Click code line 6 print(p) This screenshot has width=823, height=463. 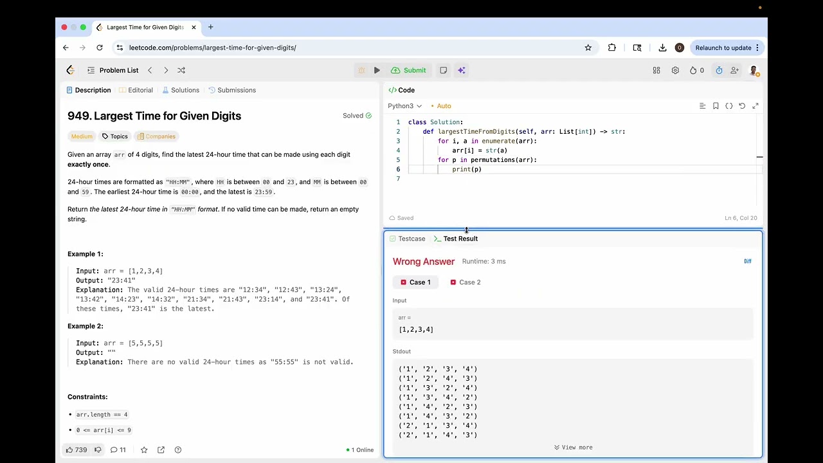(467, 169)
